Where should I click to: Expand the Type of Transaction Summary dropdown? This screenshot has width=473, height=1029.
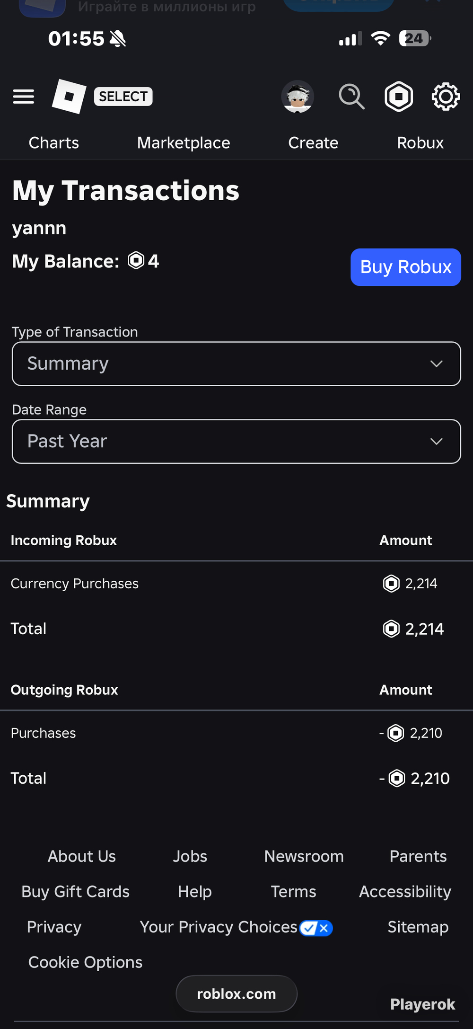click(236, 364)
